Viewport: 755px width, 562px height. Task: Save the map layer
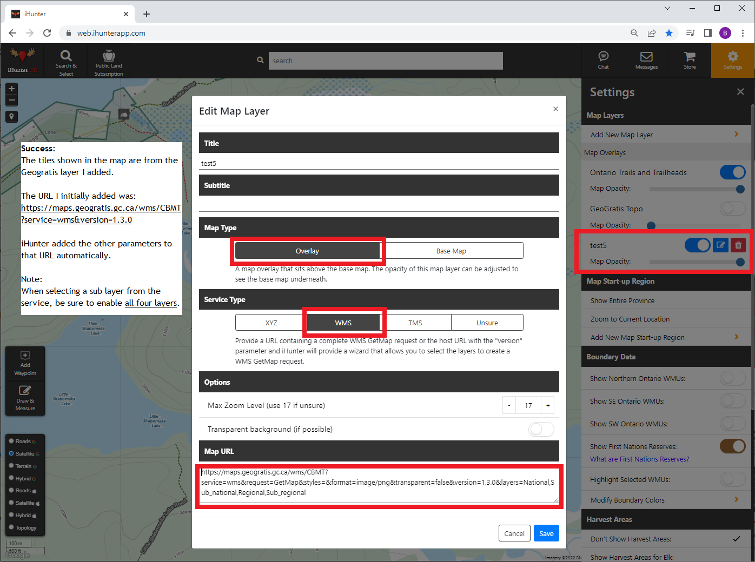pyautogui.click(x=546, y=533)
